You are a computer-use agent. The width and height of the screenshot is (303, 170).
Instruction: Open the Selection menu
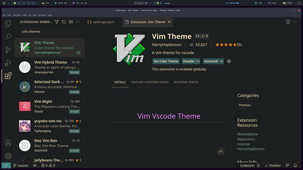pos(16,15)
